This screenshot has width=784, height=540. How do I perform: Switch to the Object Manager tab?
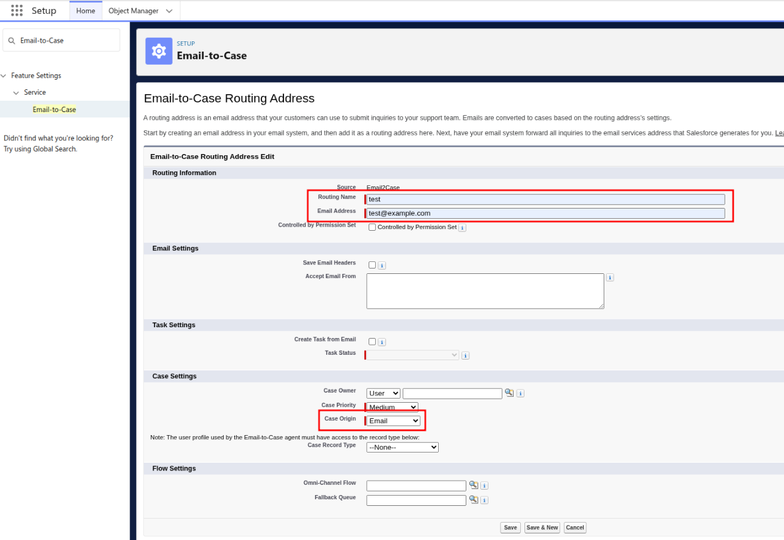click(134, 11)
